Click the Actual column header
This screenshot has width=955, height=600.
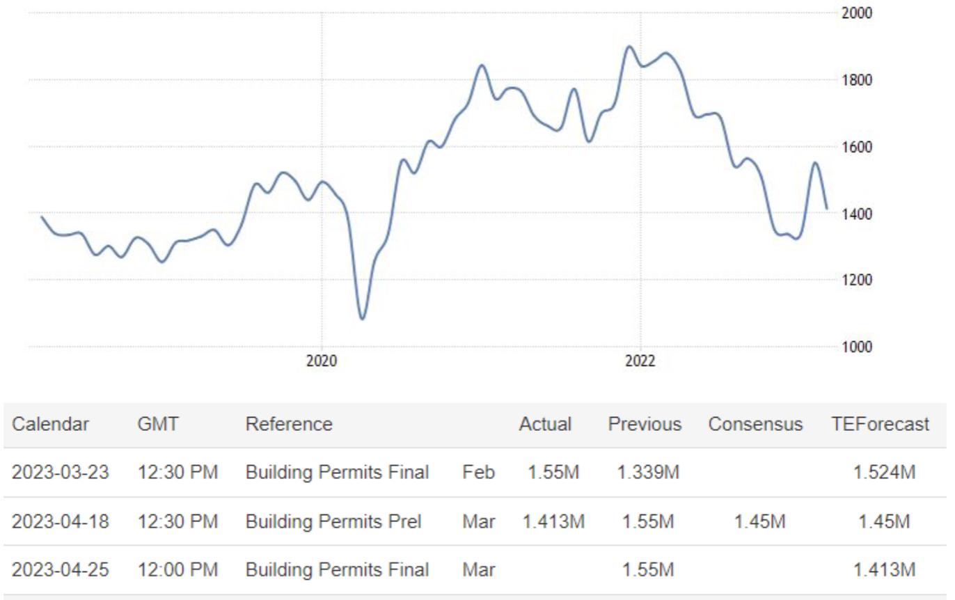click(545, 424)
